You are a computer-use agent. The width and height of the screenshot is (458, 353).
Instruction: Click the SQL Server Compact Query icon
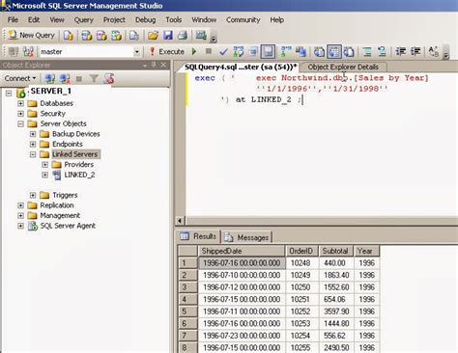point(134,36)
